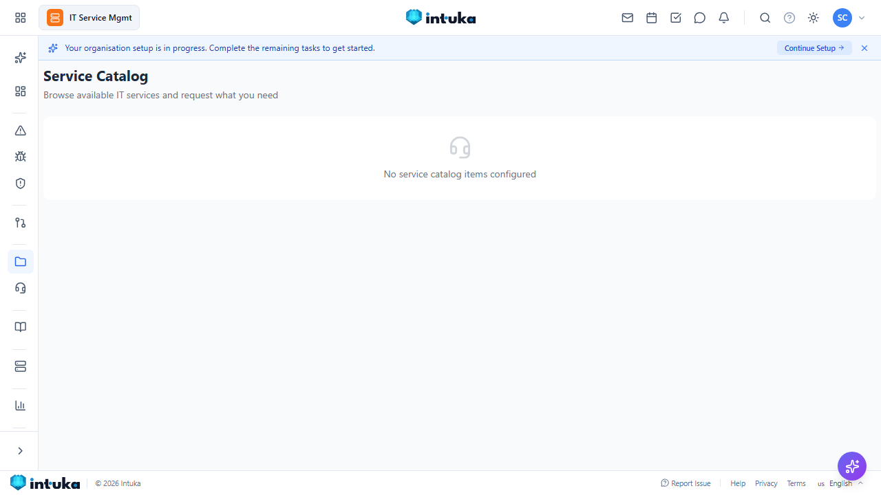Expand the user profile chevron menu

tap(862, 19)
